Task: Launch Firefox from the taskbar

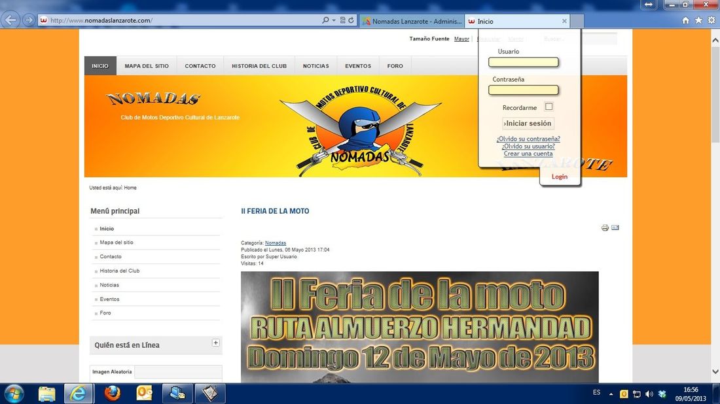Action: 111,394
